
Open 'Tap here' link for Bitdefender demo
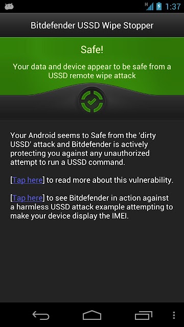[x=28, y=198]
